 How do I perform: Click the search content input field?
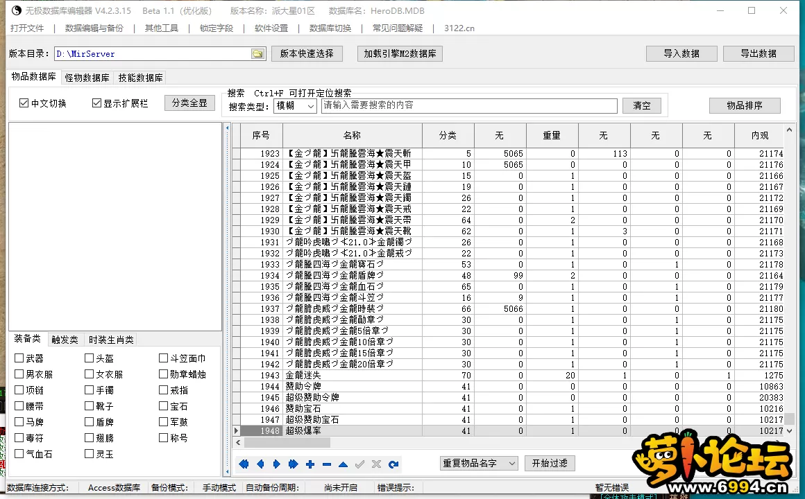click(469, 105)
